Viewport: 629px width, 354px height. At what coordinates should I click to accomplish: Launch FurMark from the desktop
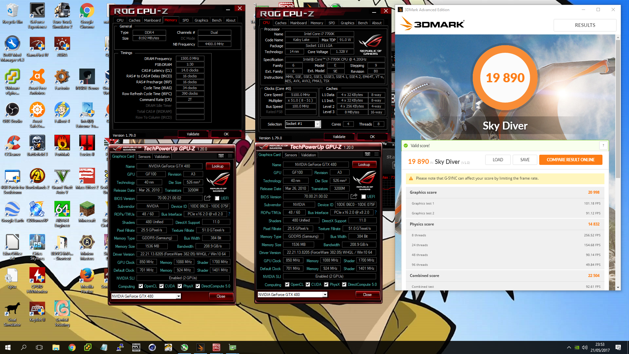point(62,146)
